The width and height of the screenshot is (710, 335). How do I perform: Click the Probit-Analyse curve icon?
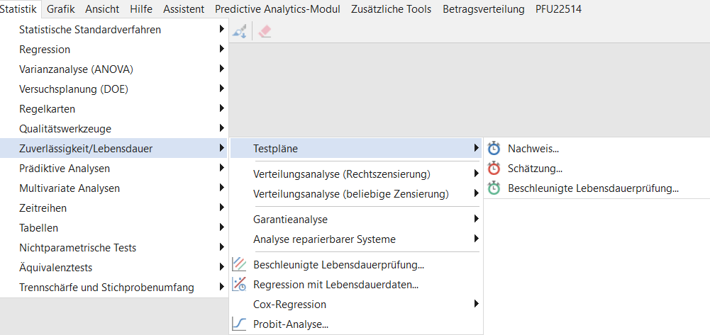[x=238, y=324]
